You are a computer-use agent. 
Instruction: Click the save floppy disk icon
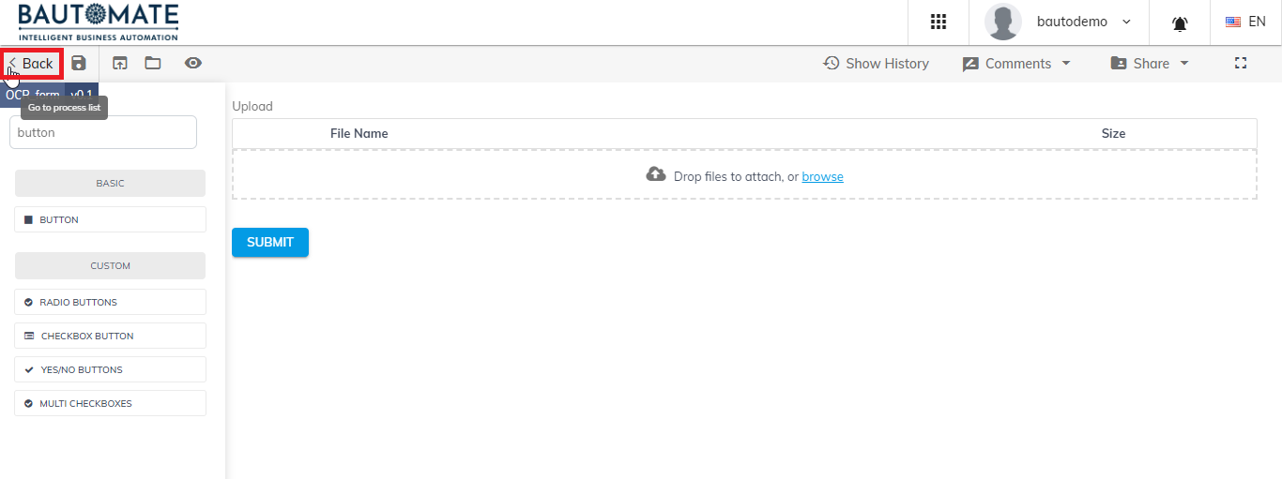[x=79, y=63]
